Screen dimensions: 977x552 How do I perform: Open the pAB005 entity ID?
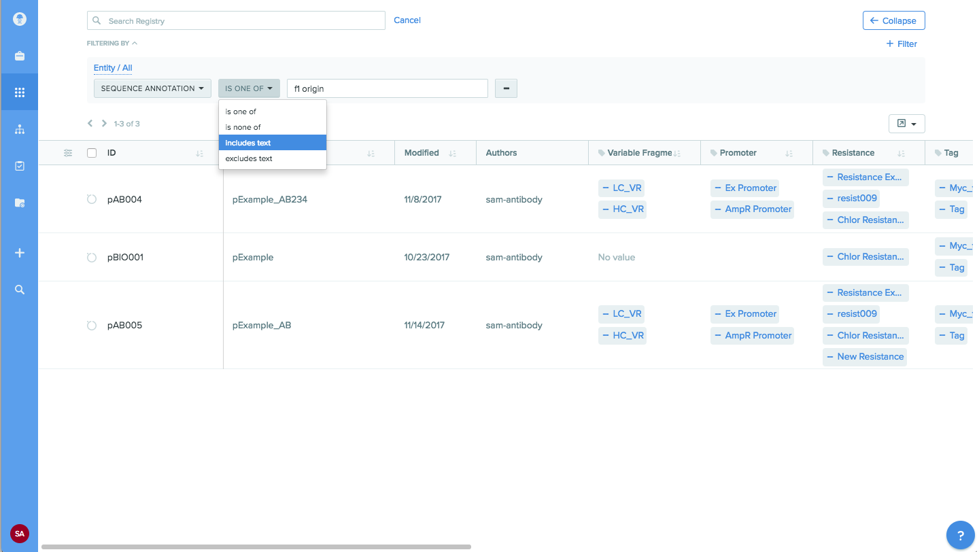click(124, 326)
